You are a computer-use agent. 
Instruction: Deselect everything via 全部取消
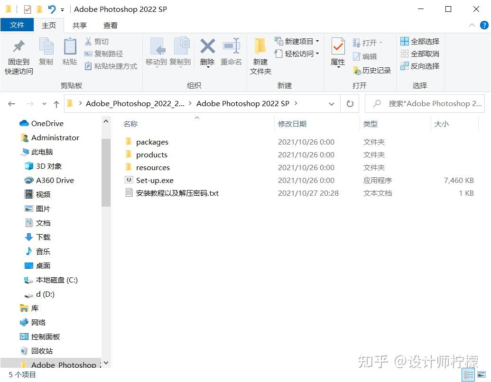coord(420,54)
